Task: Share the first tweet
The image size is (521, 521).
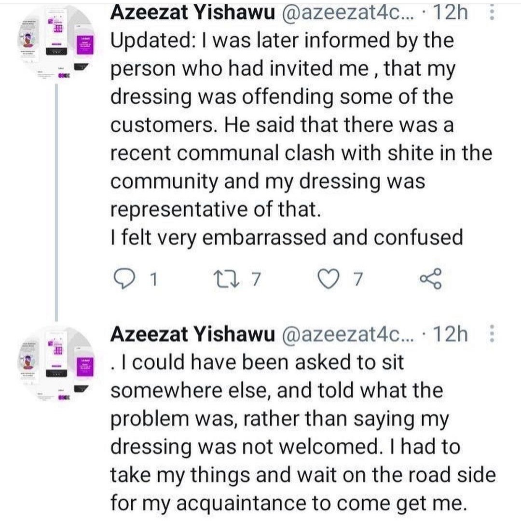Action: (x=431, y=278)
